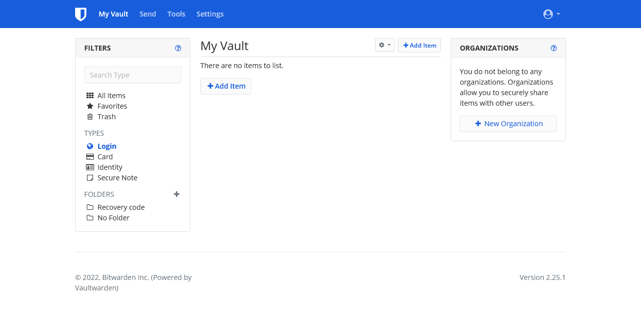Open the Tools menu item
Screen dimensions: 641x318
(176, 14)
